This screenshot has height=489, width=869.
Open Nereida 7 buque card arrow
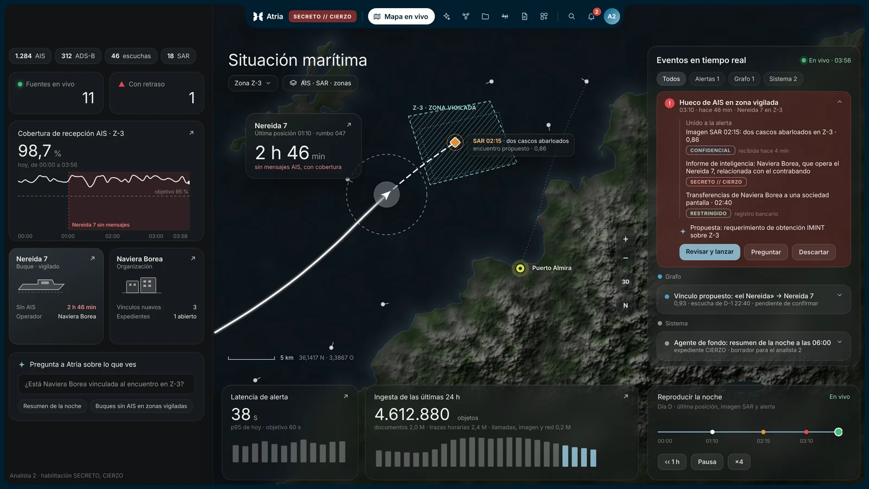pos(92,259)
